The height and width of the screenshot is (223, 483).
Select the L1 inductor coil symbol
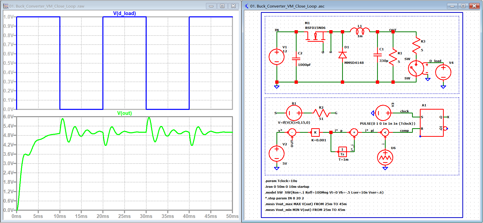coord(360,31)
